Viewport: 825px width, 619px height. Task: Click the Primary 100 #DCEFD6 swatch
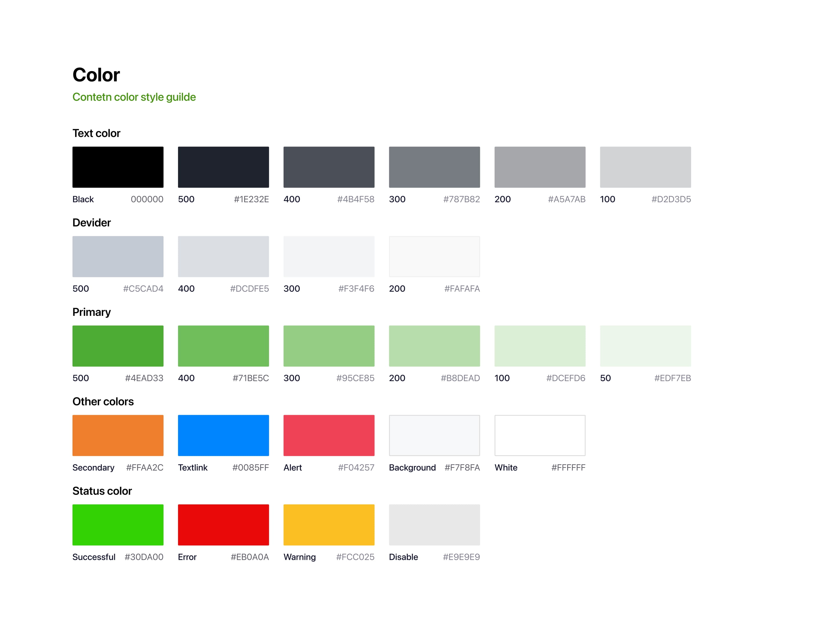click(x=540, y=346)
